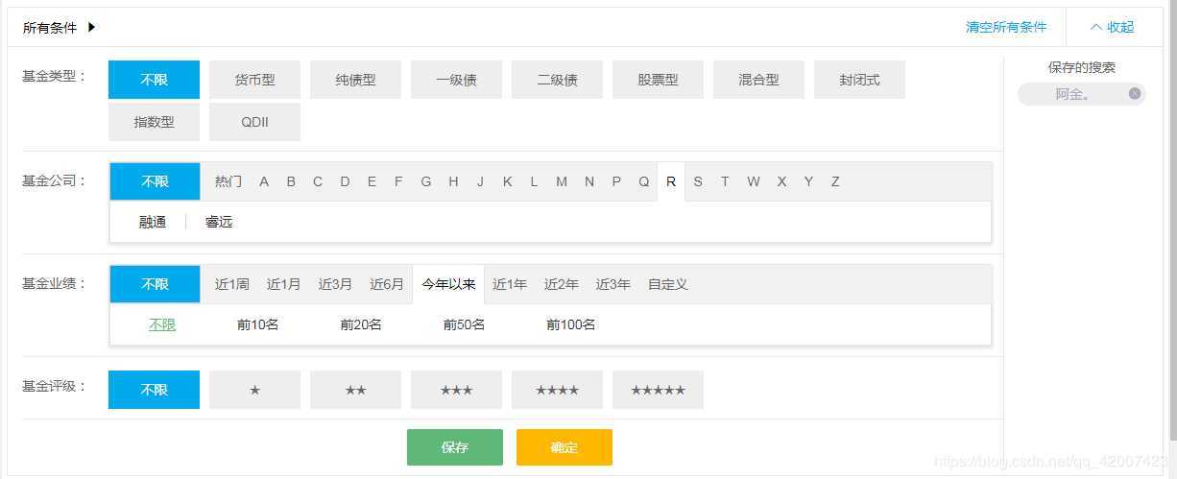Switch performance period to 今年以来

pos(448,284)
